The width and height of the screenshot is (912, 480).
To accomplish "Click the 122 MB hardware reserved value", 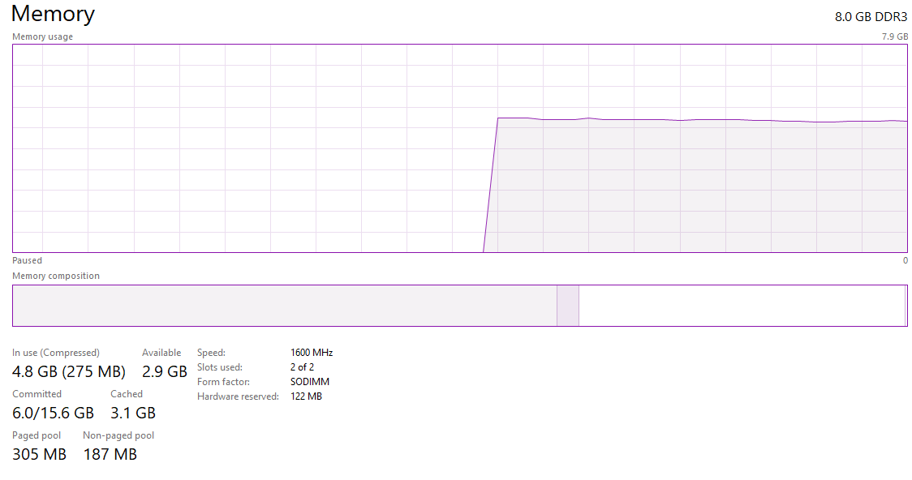I will click(306, 396).
